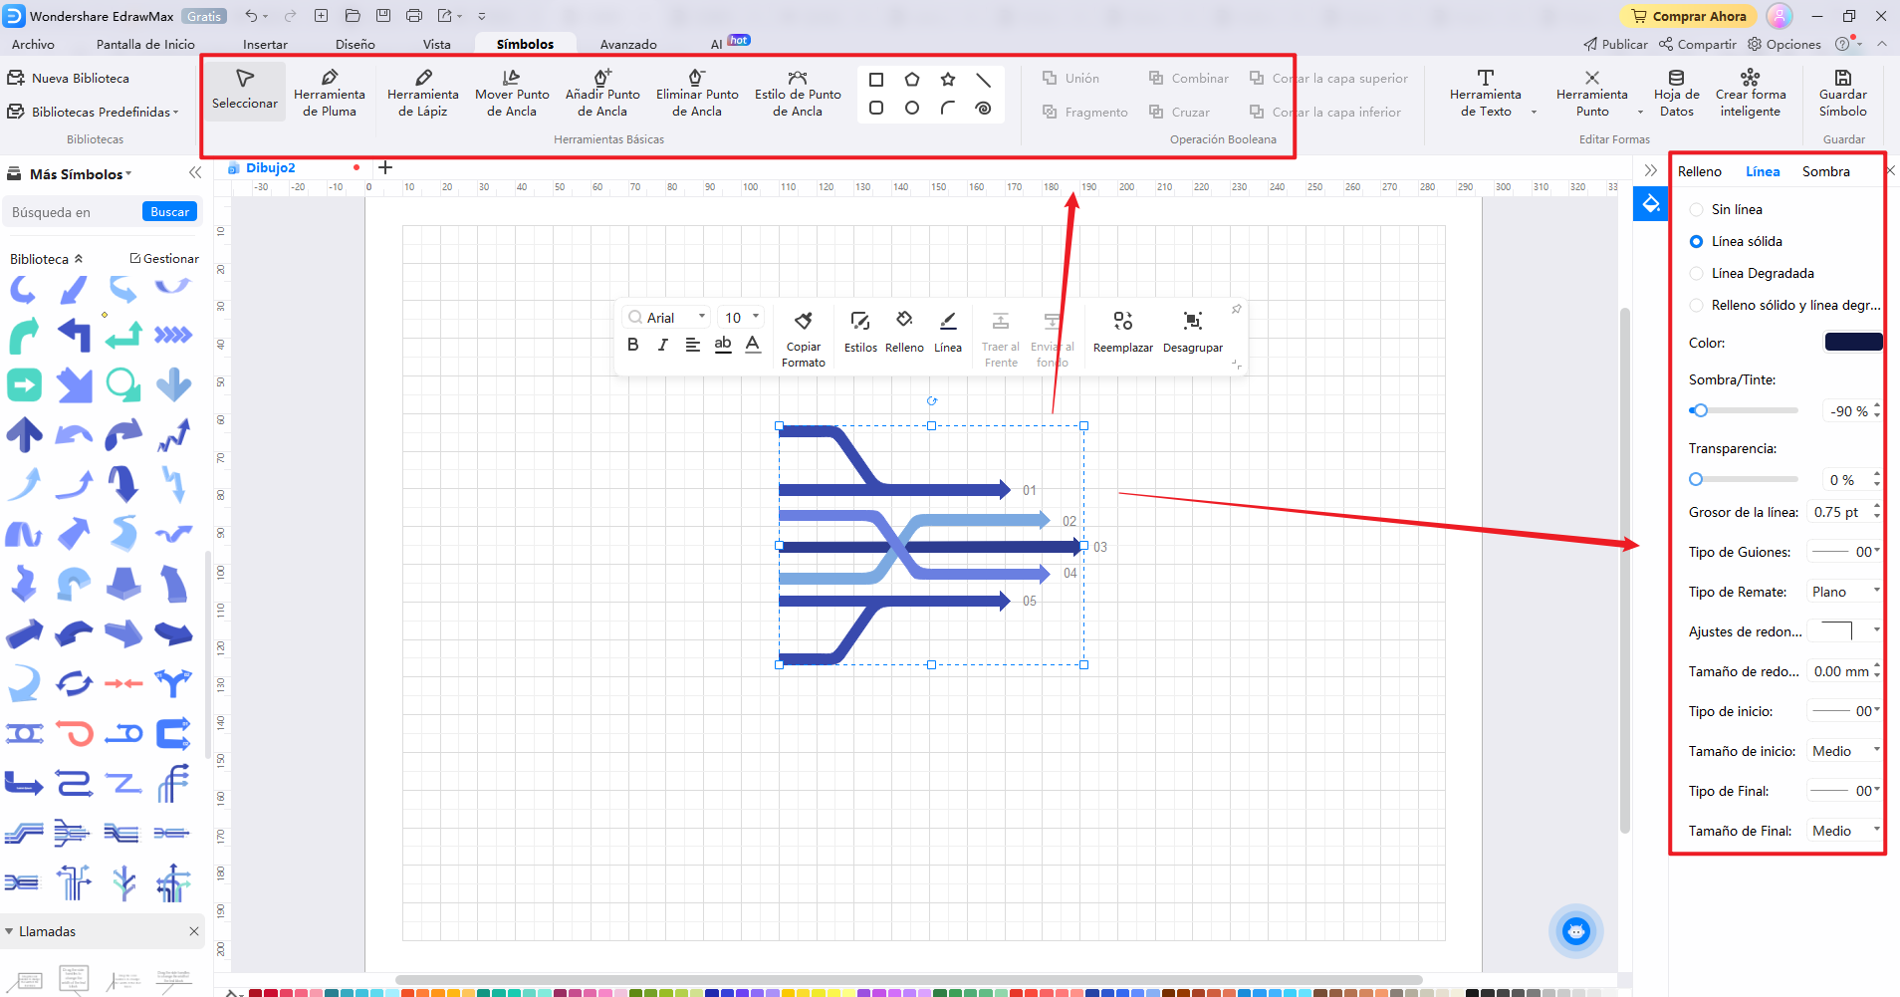Adjust the Transparencia slider

pyautogui.click(x=1698, y=479)
